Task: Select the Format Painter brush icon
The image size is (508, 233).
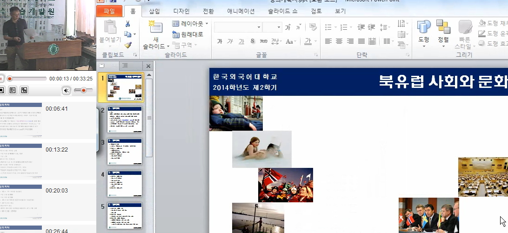Action: [x=128, y=45]
